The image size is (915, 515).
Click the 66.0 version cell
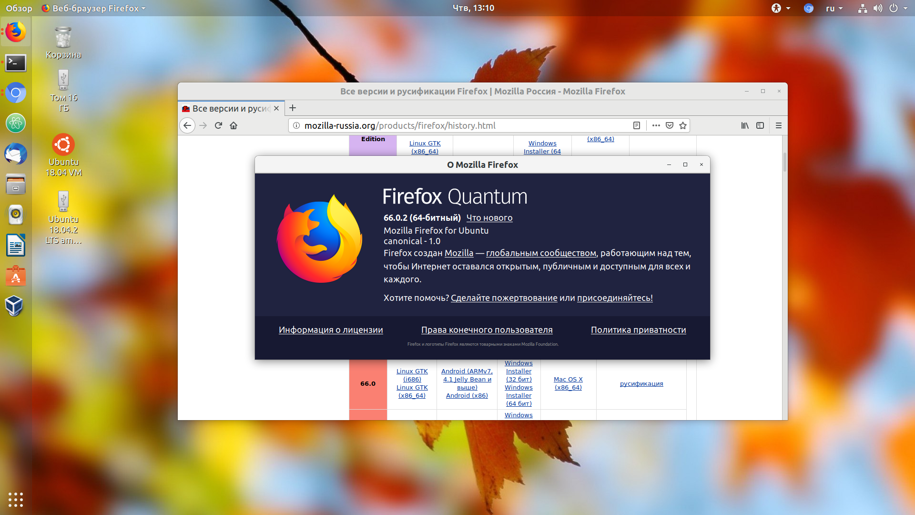[x=368, y=384]
